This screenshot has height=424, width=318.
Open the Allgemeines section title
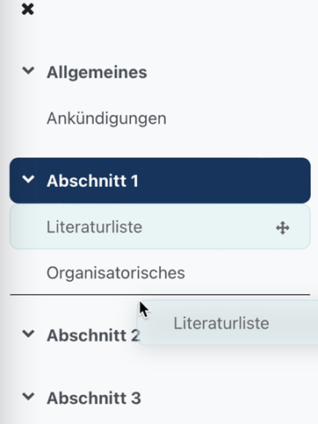(x=97, y=72)
